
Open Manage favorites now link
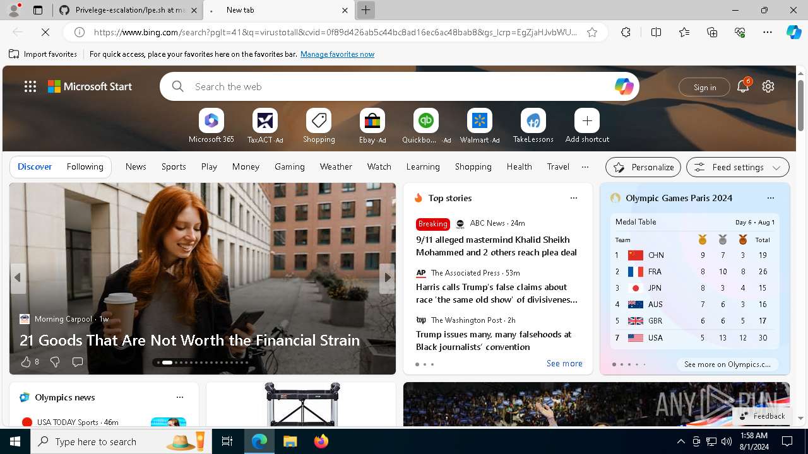337,54
